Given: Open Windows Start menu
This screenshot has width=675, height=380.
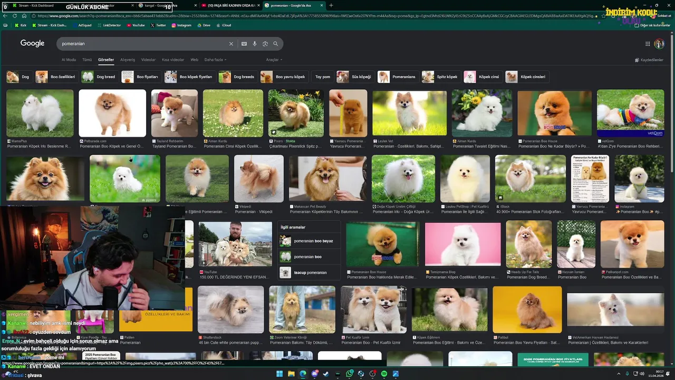Looking at the screenshot, I should [x=279, y=374].
